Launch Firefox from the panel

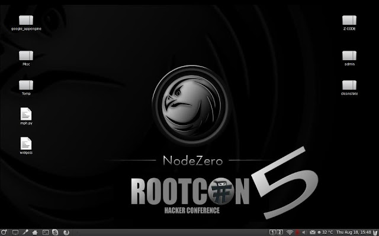click(66, 232)
